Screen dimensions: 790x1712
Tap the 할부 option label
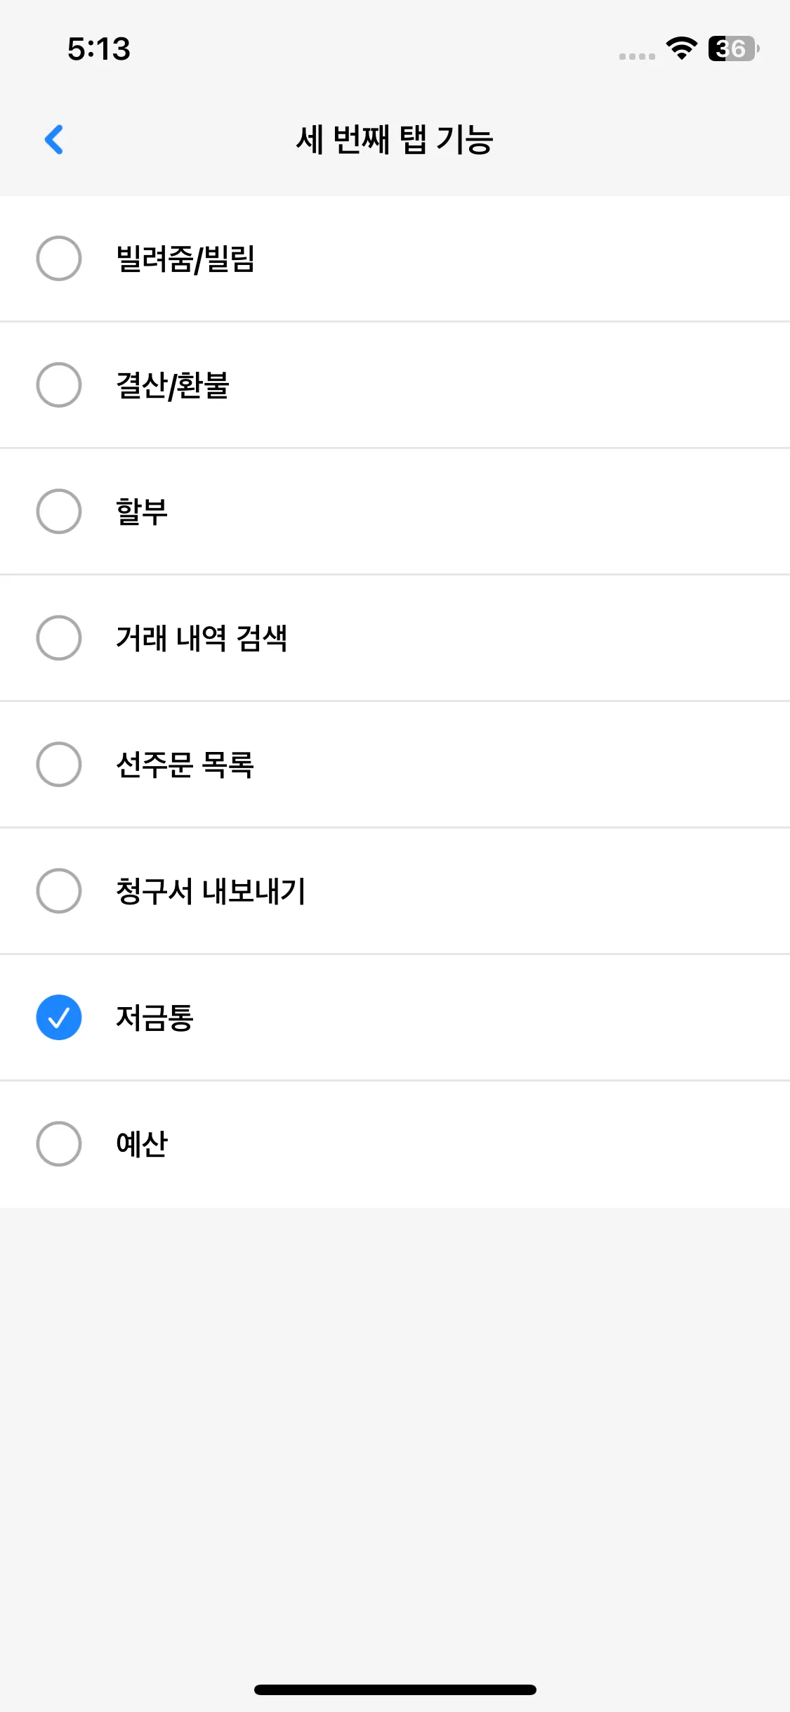pyautogui.click(x=142, y=512)
